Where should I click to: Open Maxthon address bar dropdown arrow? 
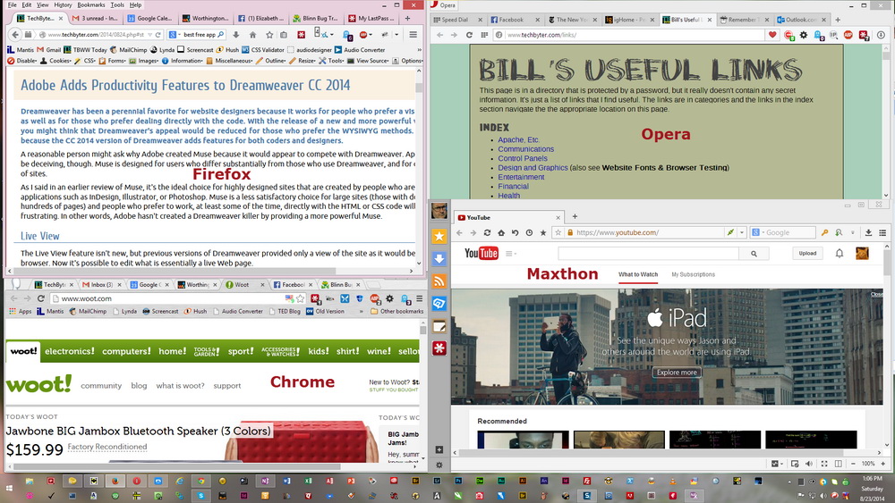coord(741,232)
